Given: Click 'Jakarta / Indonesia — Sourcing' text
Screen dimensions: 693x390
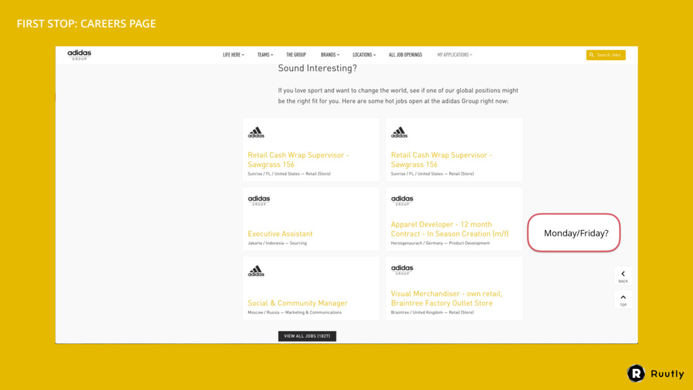Looking at the screenshot, I should (x=277, y=243).
